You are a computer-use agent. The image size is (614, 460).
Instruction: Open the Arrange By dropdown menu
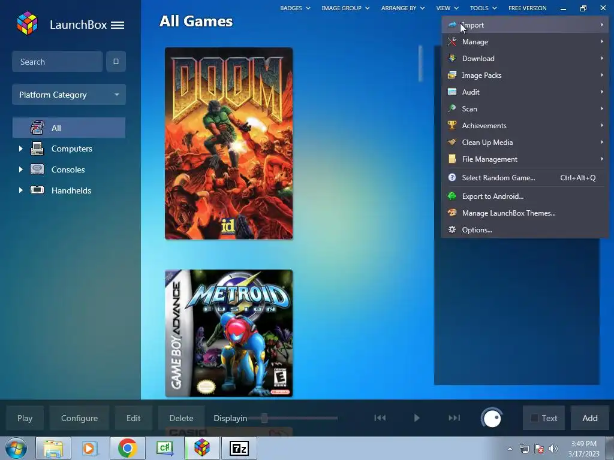pyautogui.click(x=403, y=8)
